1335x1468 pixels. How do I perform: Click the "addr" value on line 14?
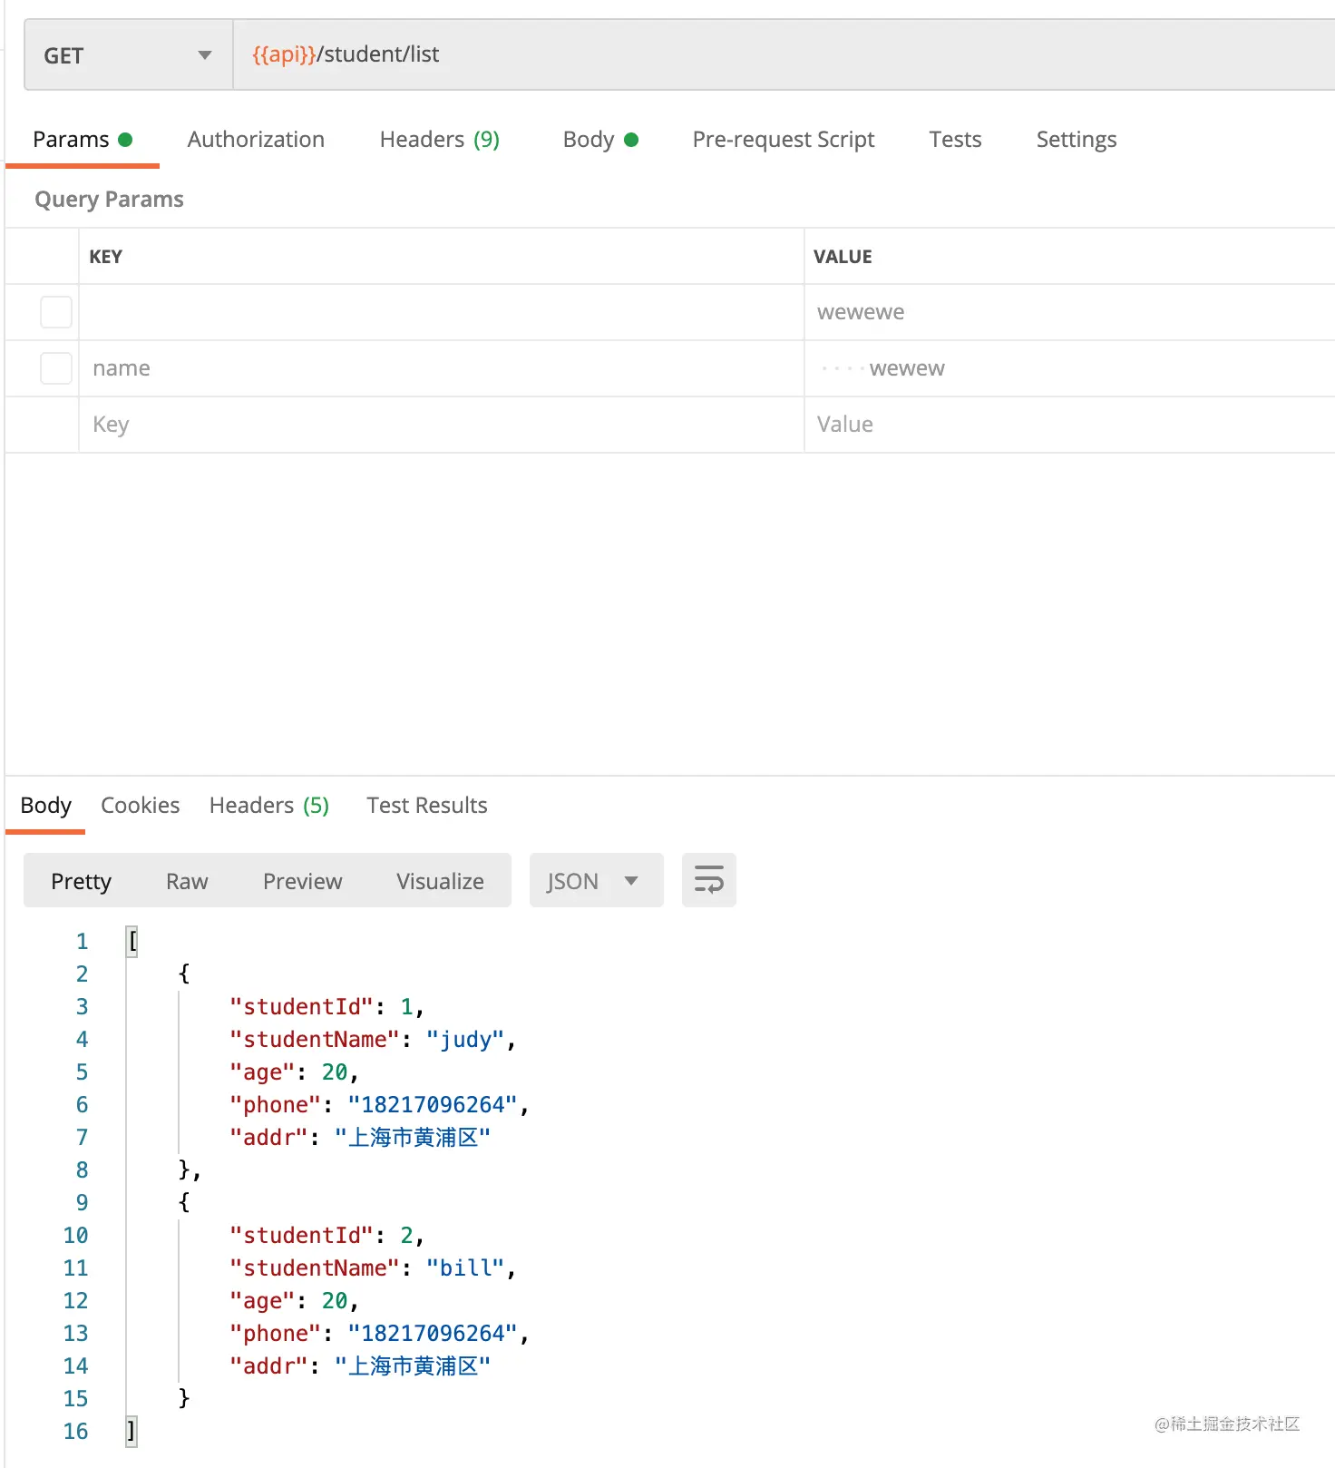pos(413,1366)
